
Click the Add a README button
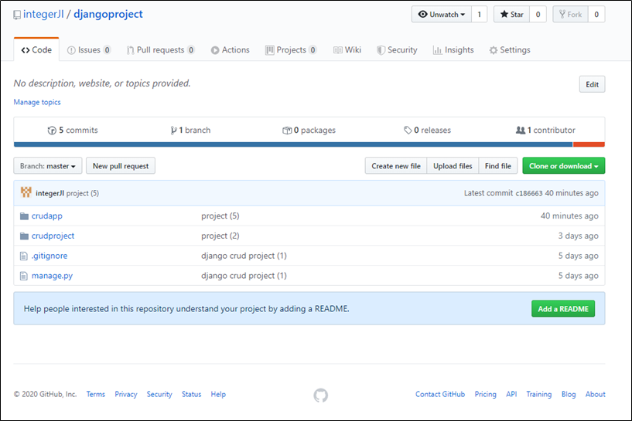click(x=563, y=309)
